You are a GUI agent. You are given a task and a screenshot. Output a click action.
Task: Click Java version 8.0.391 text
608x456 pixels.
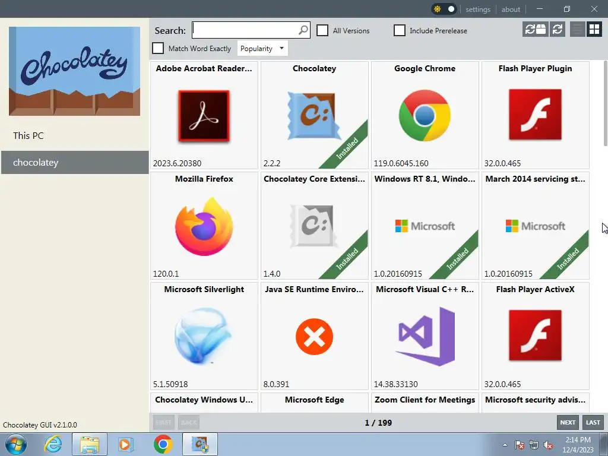click(276, 384)
